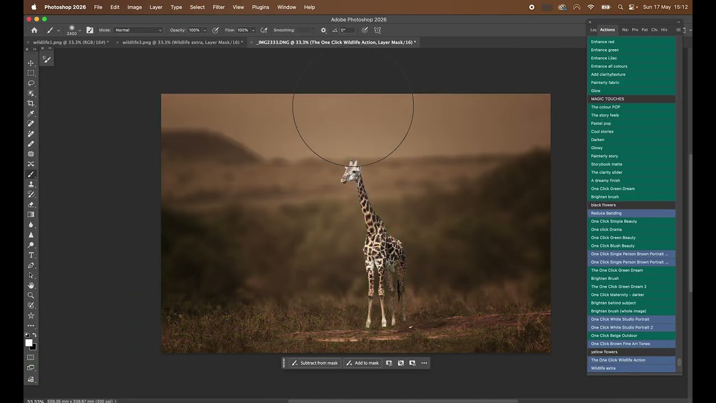Switch to wildlife3.png document tab

pyautogui.click(x=182, y=42)
